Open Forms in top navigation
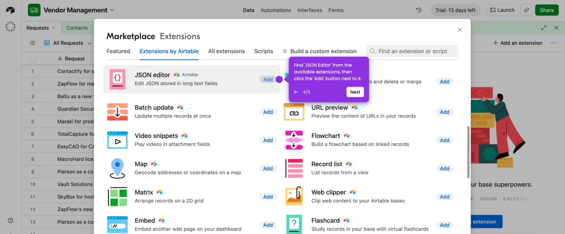The image size is (565, 234). pos(336,10)
